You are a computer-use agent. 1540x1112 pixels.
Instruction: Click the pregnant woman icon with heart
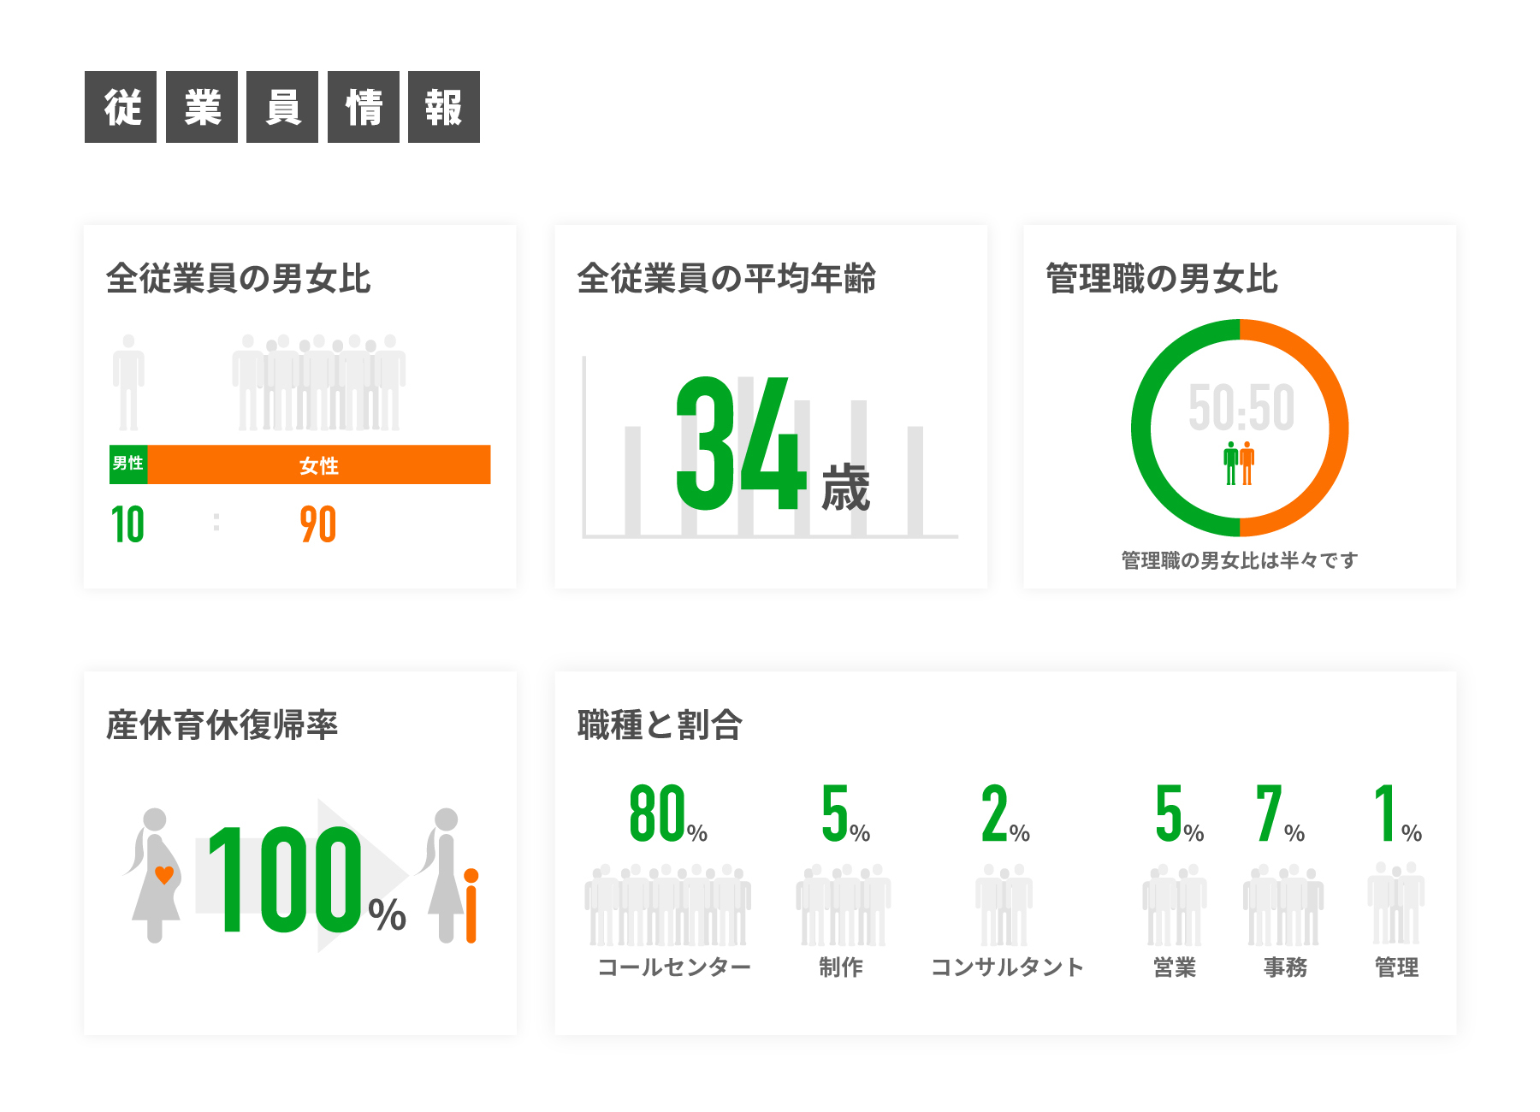[153, 875]
